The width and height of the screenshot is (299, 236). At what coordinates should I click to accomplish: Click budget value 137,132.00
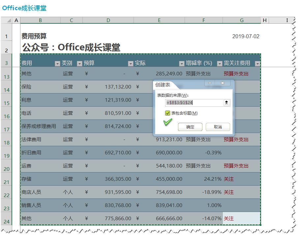118,87
